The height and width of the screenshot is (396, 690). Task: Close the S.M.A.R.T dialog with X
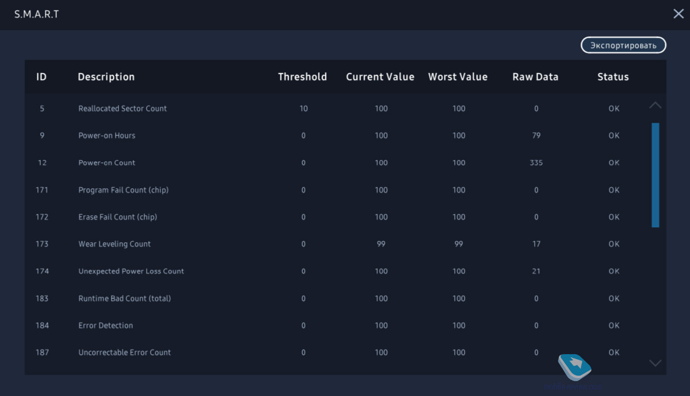click(x=678, y=14)
